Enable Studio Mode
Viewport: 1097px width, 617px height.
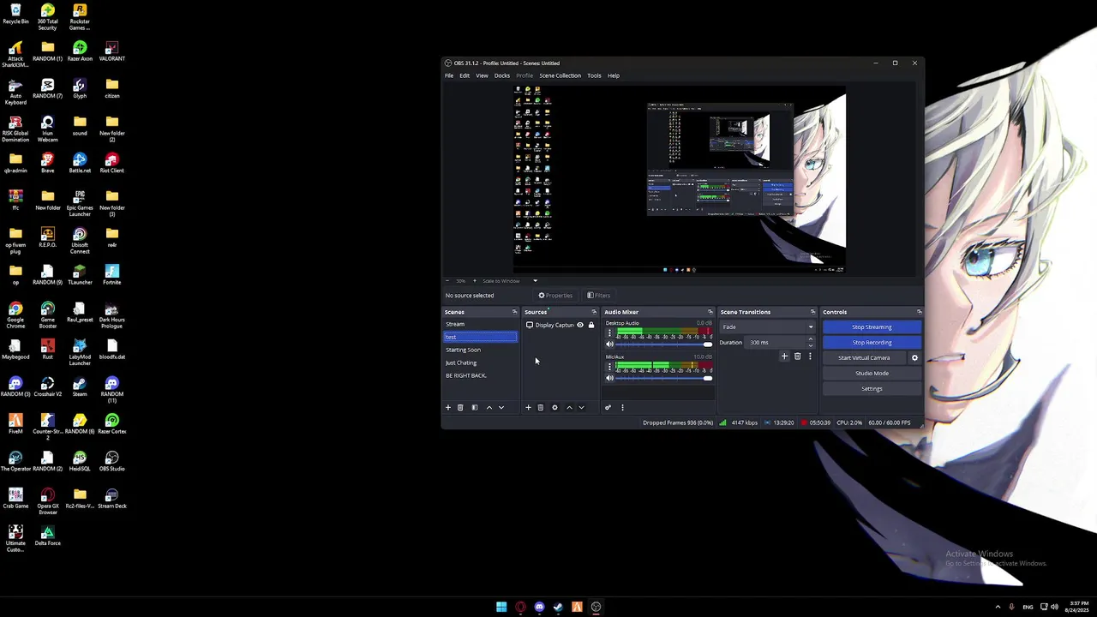(x=872, y=373)
